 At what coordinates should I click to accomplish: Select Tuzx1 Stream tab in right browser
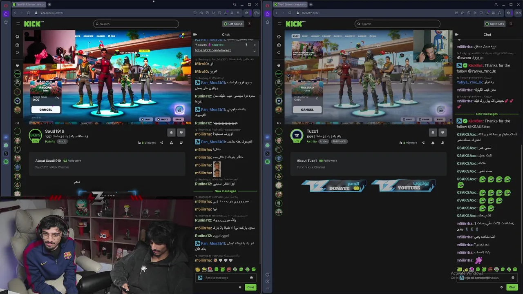(x=290, y=4)
